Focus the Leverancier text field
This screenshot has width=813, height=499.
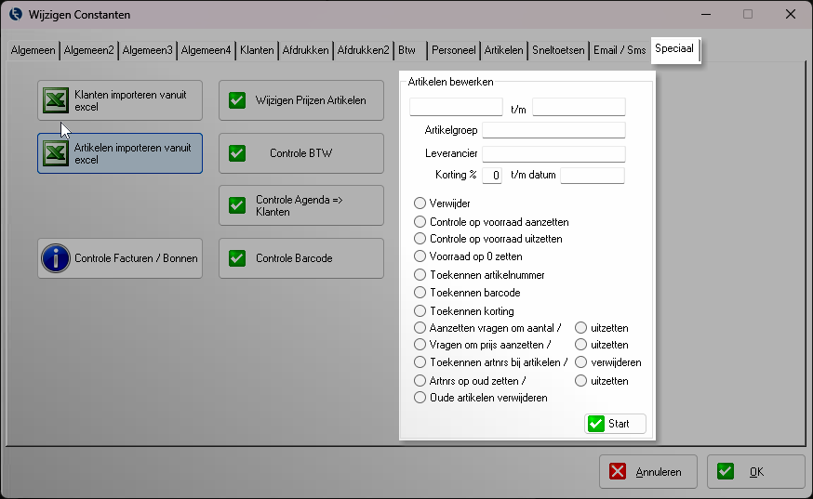[x=553, y=153]
